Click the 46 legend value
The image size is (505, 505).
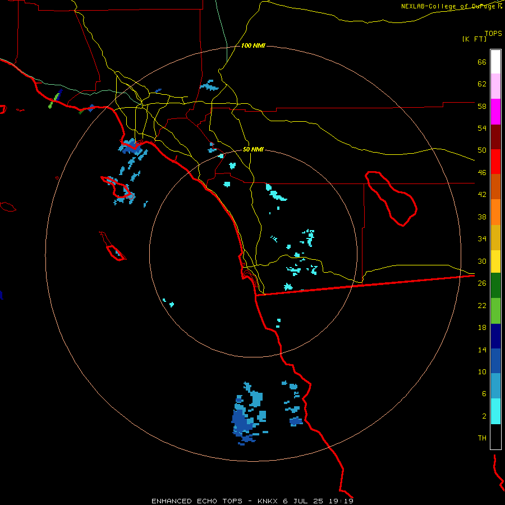(482, 173)
